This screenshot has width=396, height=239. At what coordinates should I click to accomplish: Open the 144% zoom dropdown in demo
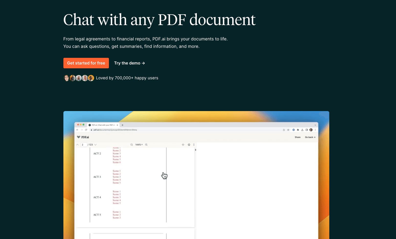pos(139,145)
